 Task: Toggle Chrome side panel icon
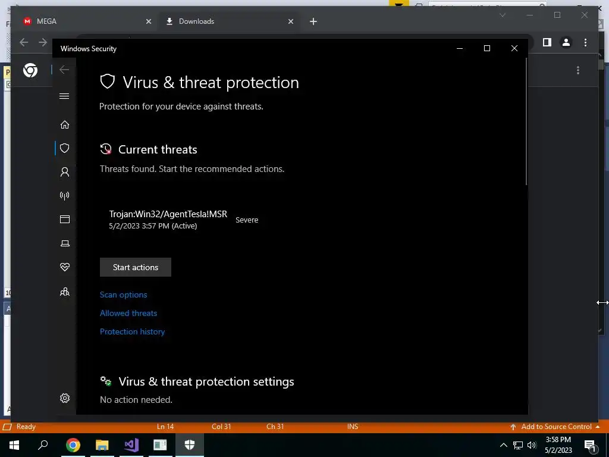[547, 42]
